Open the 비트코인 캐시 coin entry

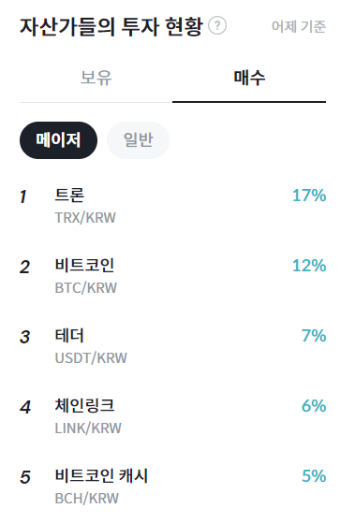coord(172,487)
